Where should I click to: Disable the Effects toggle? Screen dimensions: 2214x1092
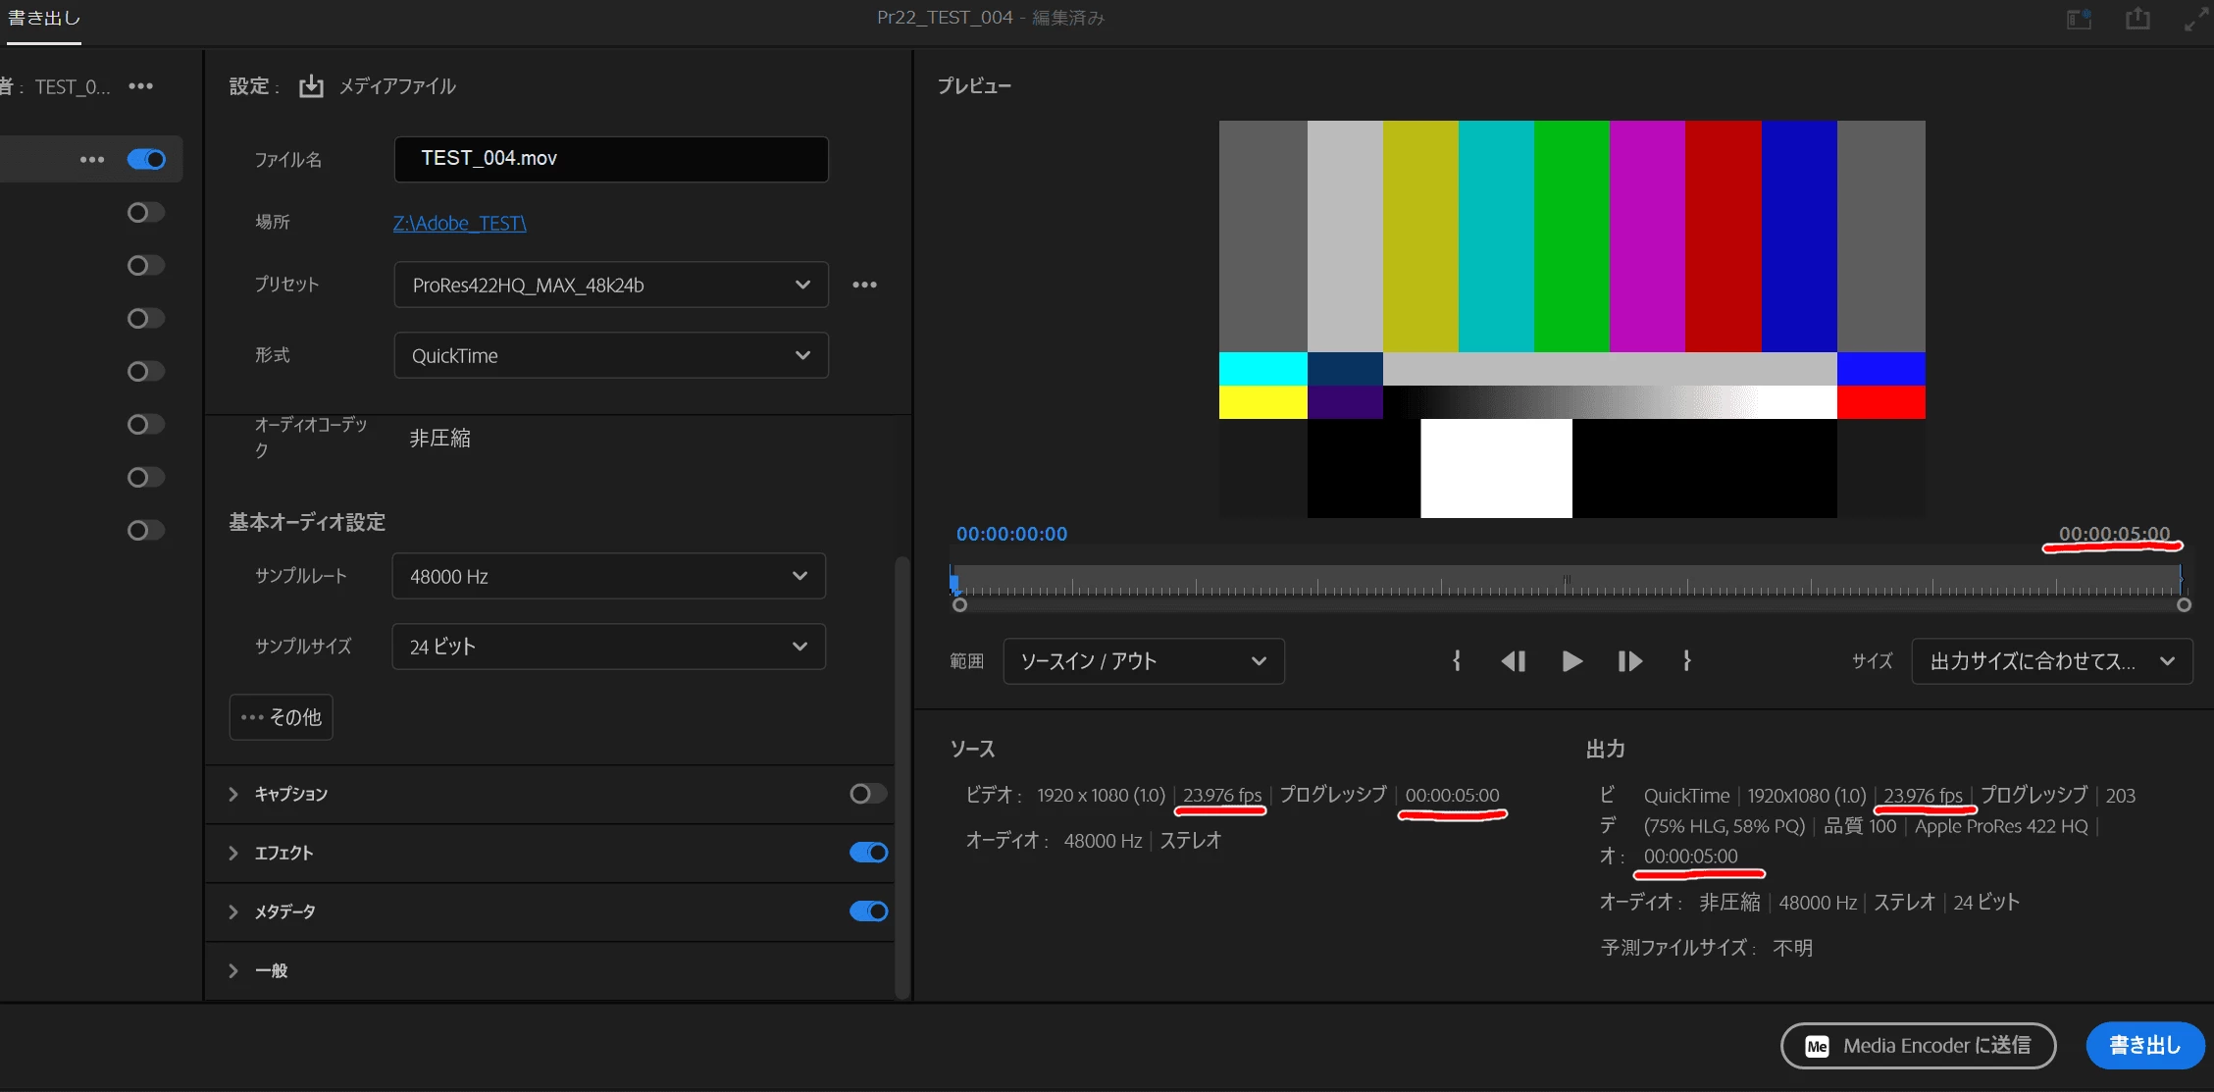(867, 853)
